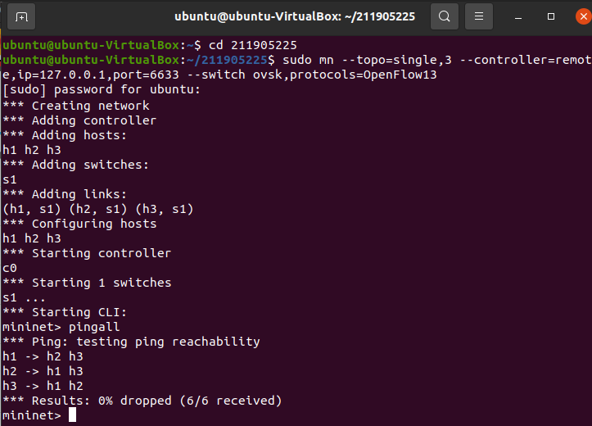Screen dimensions: 592x426
Task: Open a new terminal tab
Action: [x=21, y=16]
